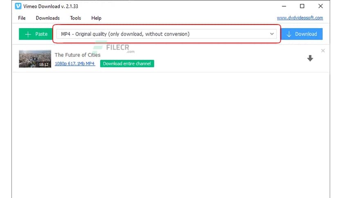Screen dimensions: 342x198
Task: Click the plus icon on Paste button
Action: click(x=28, y=34)
